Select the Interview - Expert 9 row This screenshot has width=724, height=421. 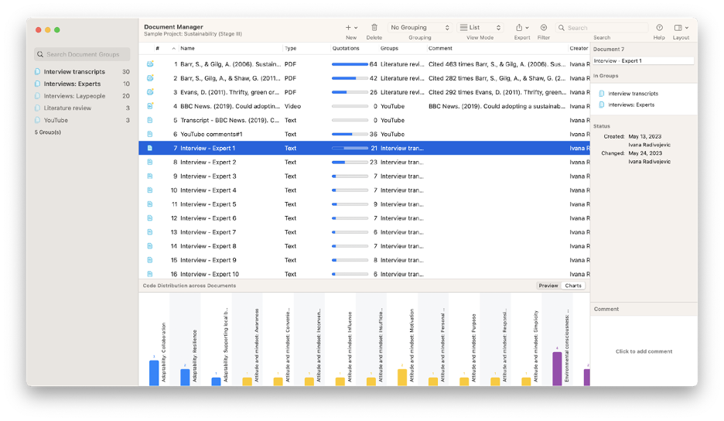pos(364,260)
